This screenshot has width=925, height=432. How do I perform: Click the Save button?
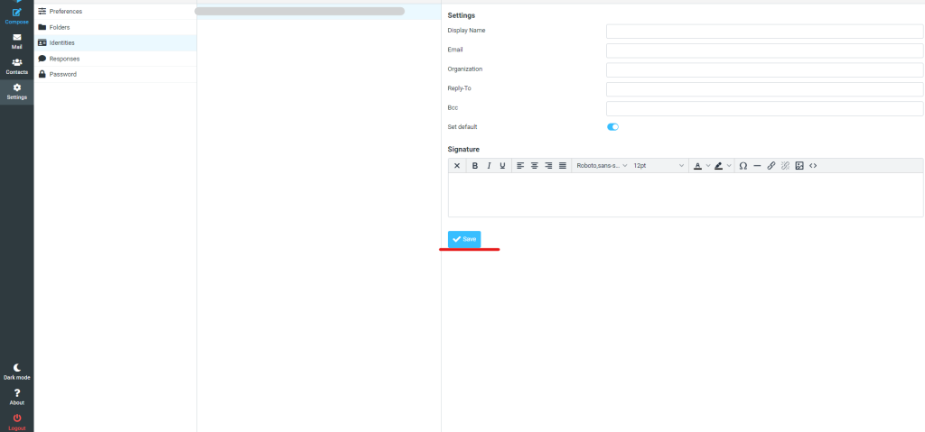click(464, 239)
